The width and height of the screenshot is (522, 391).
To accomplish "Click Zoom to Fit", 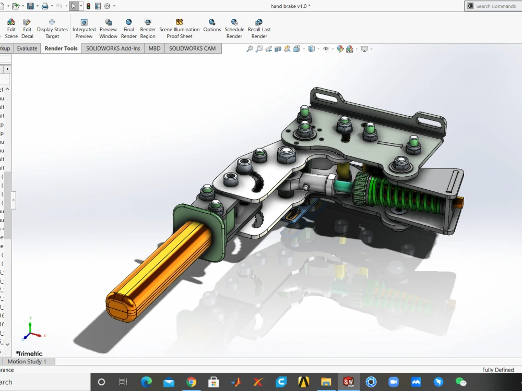I will coord(250,49).
